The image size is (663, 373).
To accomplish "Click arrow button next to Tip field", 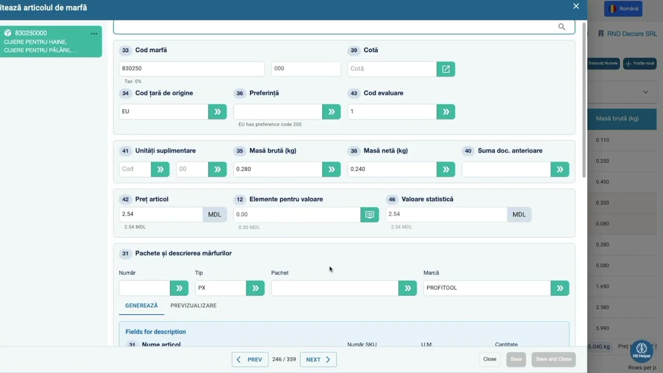I will coord(255,288).
